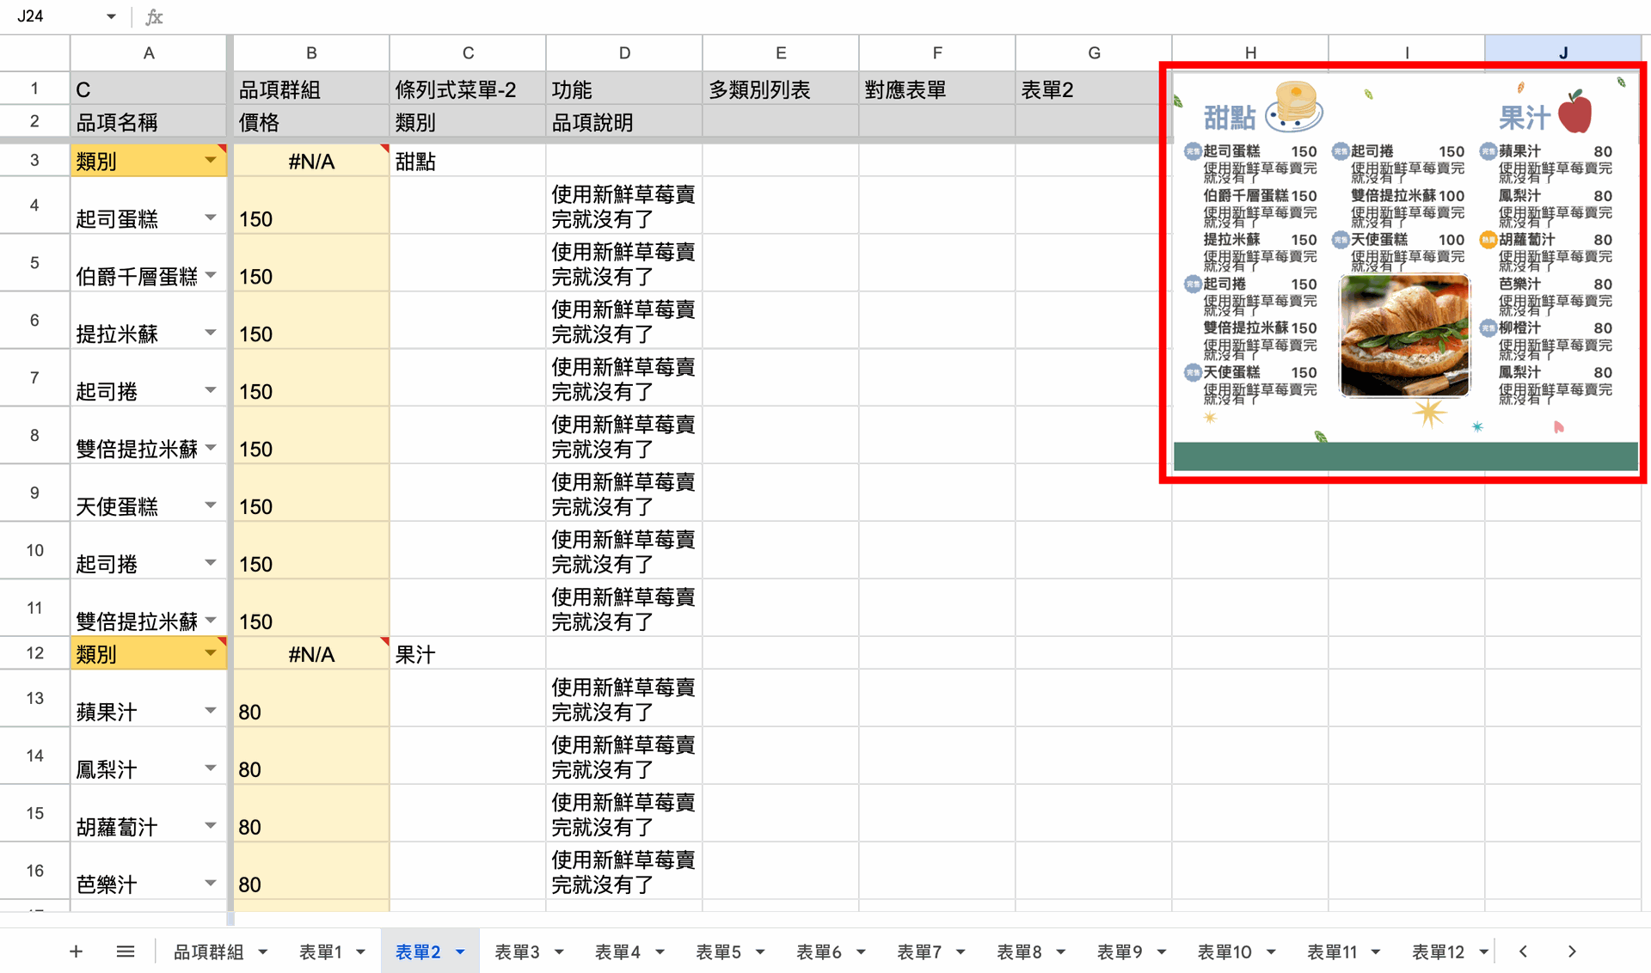Open dropdown for 天使蛋糕 cell
The height and width of the screenshot is (973, 1651).
tap(211, 505)
